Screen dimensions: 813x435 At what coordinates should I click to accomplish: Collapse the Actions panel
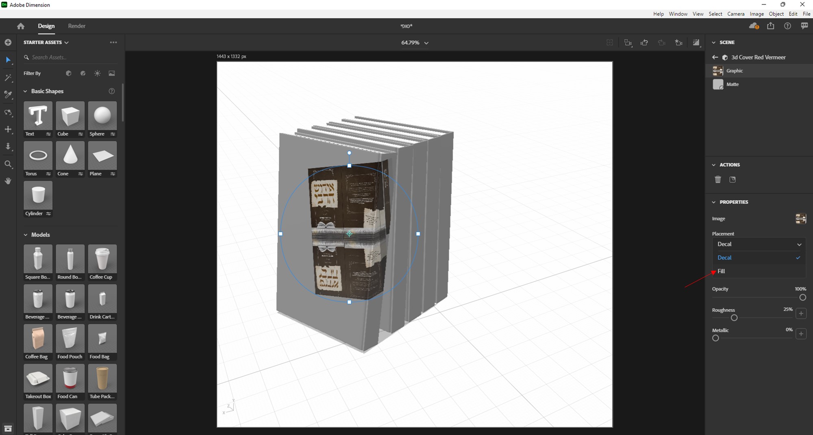point(713,165)
